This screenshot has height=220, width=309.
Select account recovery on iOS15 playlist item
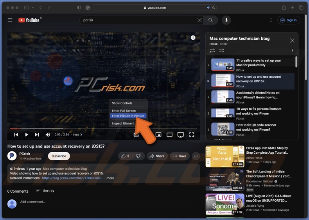[x=250, y=81]
